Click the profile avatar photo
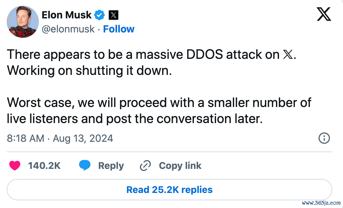Image resolution: width=343 pixels, height=208 pixels. pyautogui.click(x=23, y=22)
